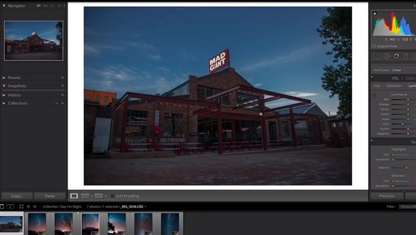Adjust Shadows Saturation slider

click(x=393, y=186)
